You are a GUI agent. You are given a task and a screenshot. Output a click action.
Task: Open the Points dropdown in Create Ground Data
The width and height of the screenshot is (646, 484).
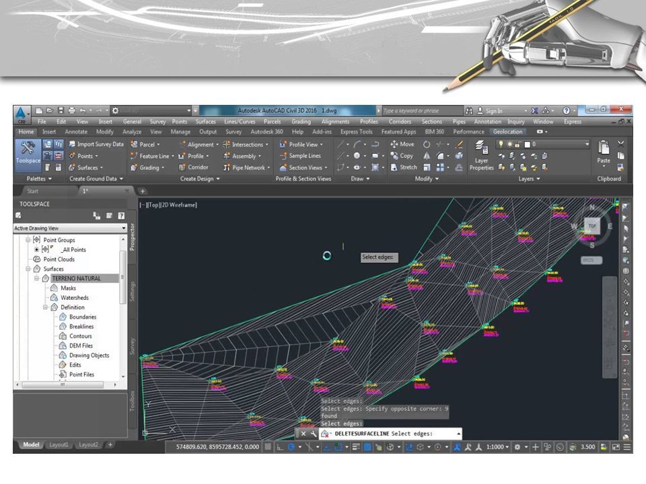pyautogui.click(x=83, y=156)
